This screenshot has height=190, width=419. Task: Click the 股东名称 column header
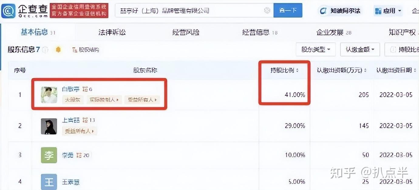tap(145, 70)
